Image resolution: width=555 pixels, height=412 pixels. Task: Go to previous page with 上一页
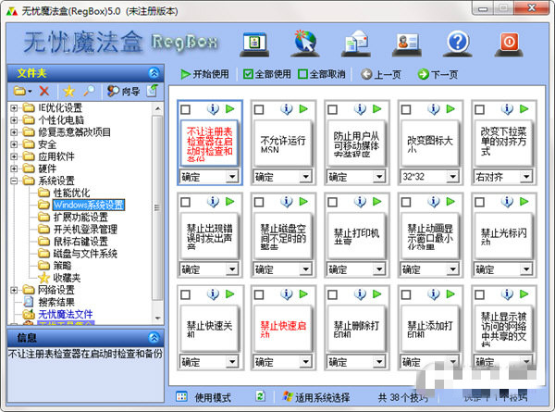coord(381,74)
